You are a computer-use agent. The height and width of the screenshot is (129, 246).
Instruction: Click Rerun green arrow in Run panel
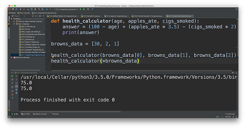click(12, 76)
